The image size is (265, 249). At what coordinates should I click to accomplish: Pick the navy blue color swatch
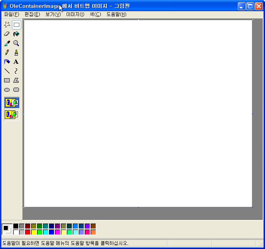pos(51,226)
